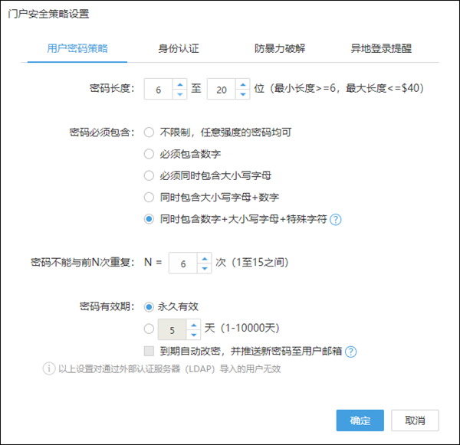Increase validity days with up arrow

(x=194, y=326)
